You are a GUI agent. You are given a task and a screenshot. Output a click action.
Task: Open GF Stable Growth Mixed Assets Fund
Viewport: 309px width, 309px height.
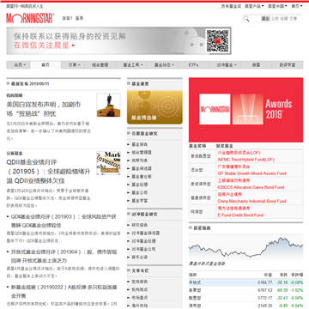(x=251, y=173)
